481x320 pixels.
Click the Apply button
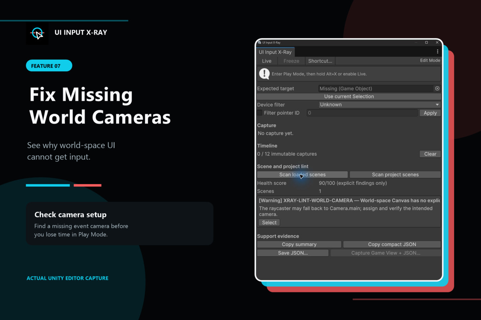click(x=430, y=113)
